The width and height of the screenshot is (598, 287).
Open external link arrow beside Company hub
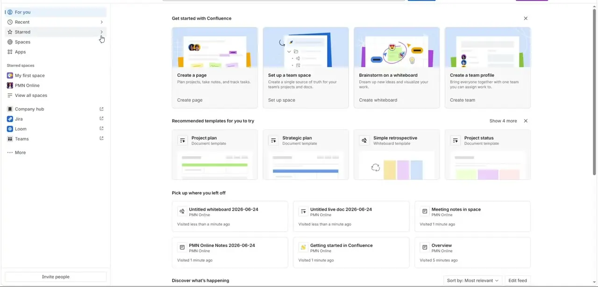(101, 109)
